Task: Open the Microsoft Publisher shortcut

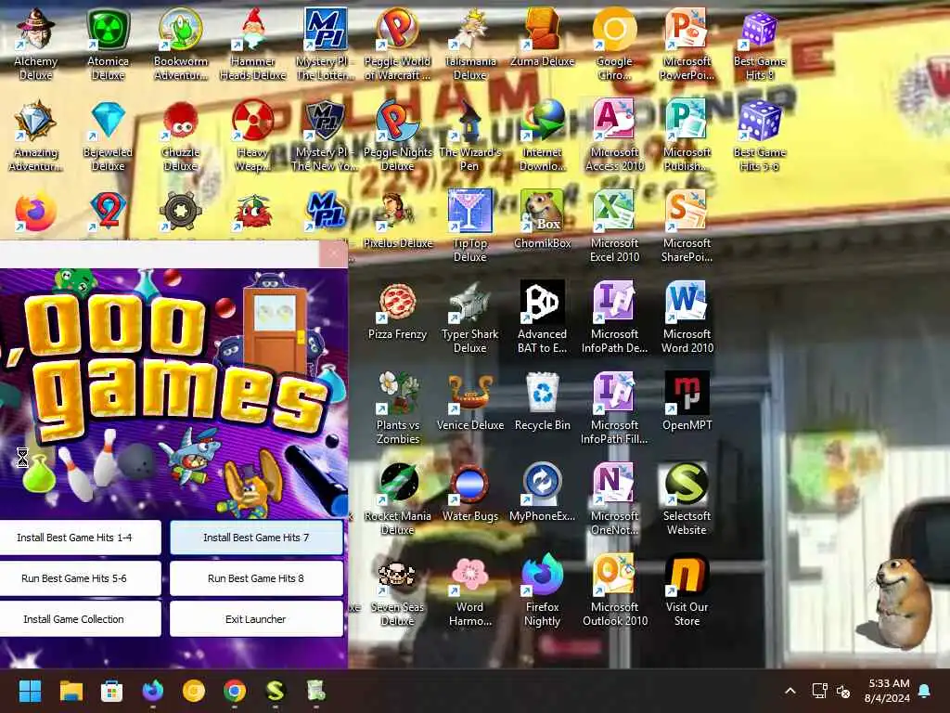Action: pyautogui.click(x=687, y=135)
